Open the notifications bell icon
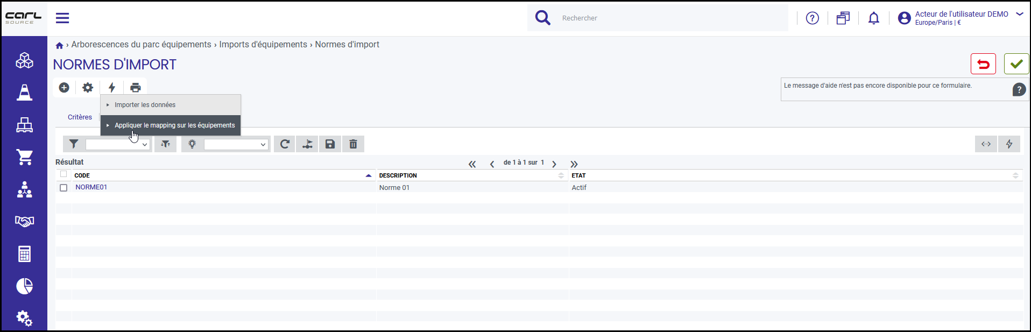The width and height of the screenshot is (1031, 332). [874, 18]
